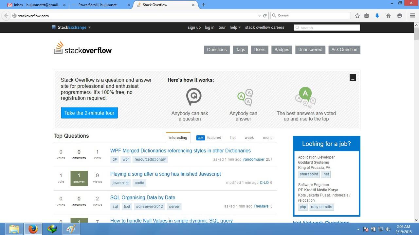Click the Tags nav button

240,50
